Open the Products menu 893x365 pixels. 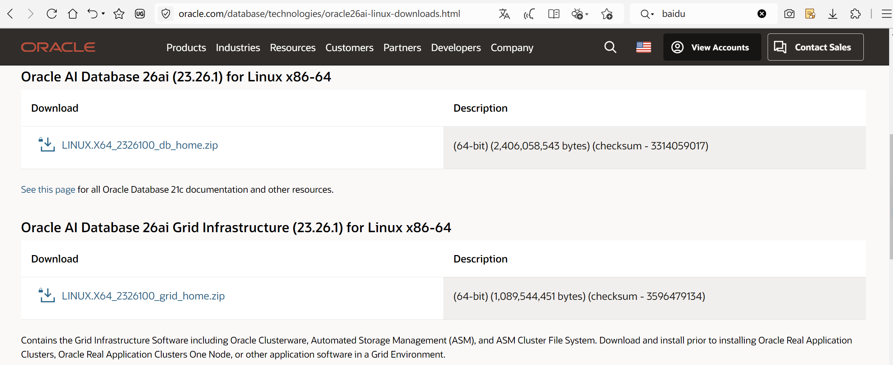(x=186, y=48)
